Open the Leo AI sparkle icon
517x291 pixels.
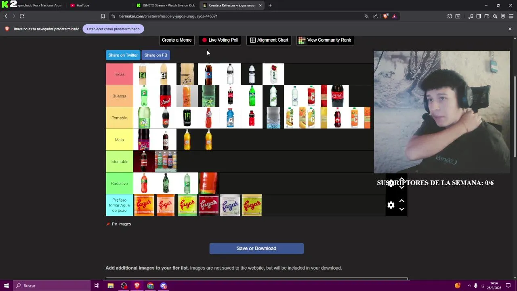[495, 16]
